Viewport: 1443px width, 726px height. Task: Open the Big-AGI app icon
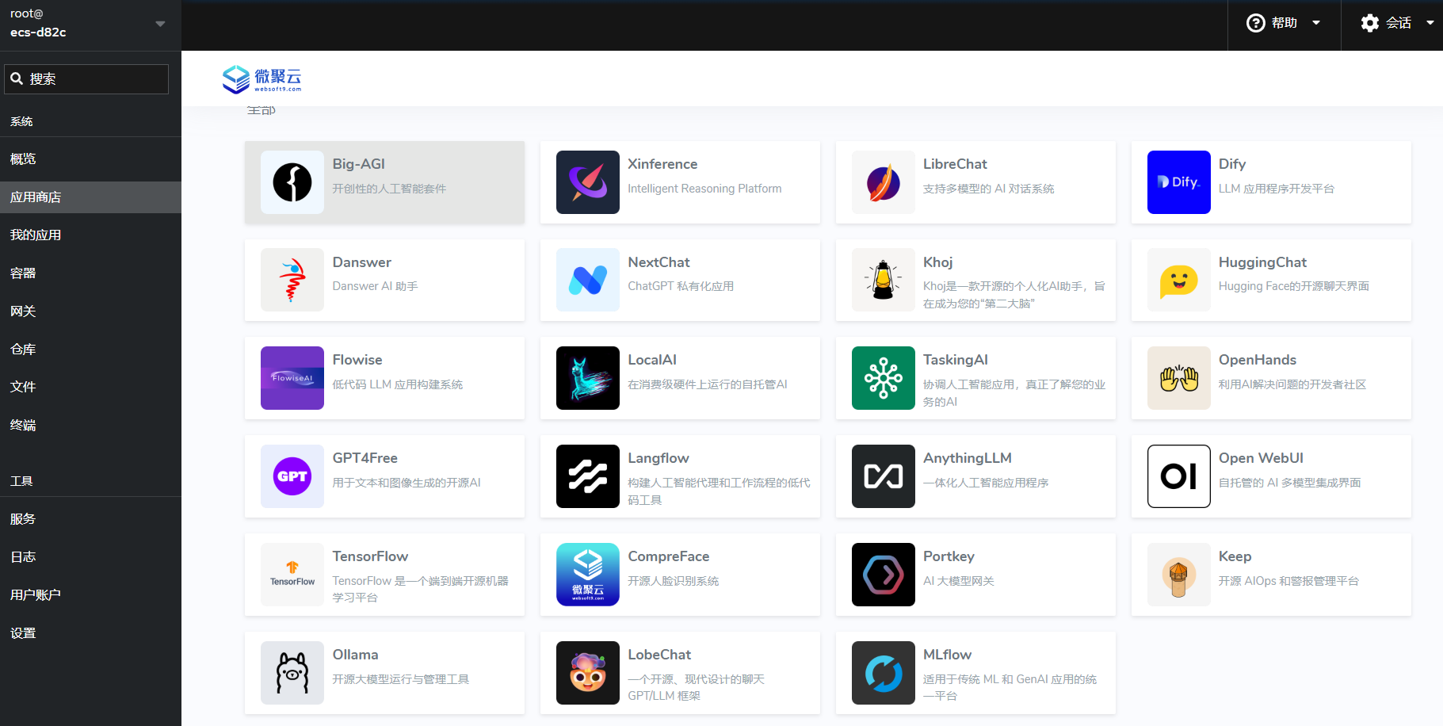pos(292,182)
